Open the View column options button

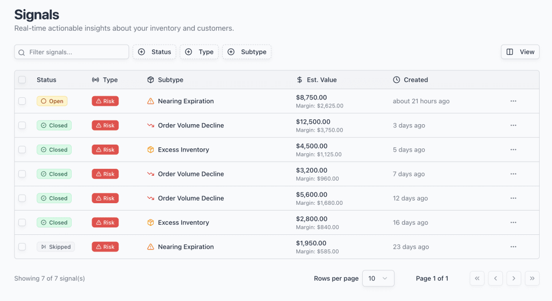coord(520,52)
